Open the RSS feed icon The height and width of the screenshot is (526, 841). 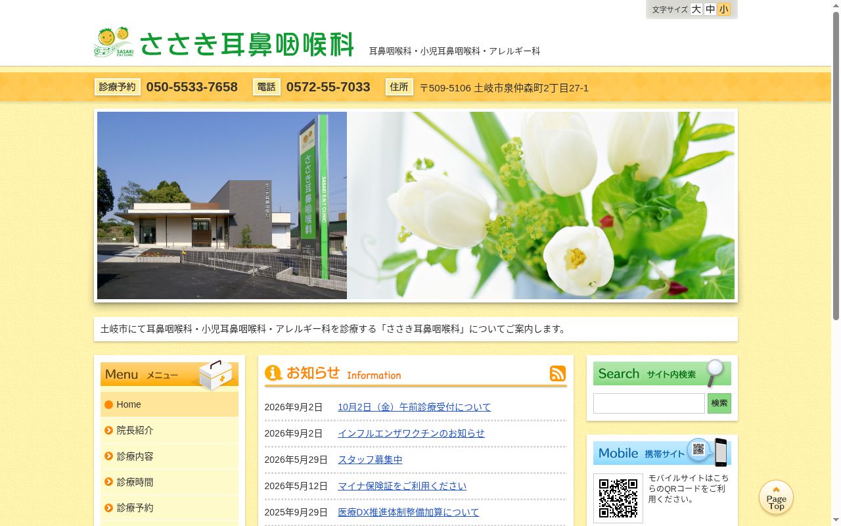557,373
